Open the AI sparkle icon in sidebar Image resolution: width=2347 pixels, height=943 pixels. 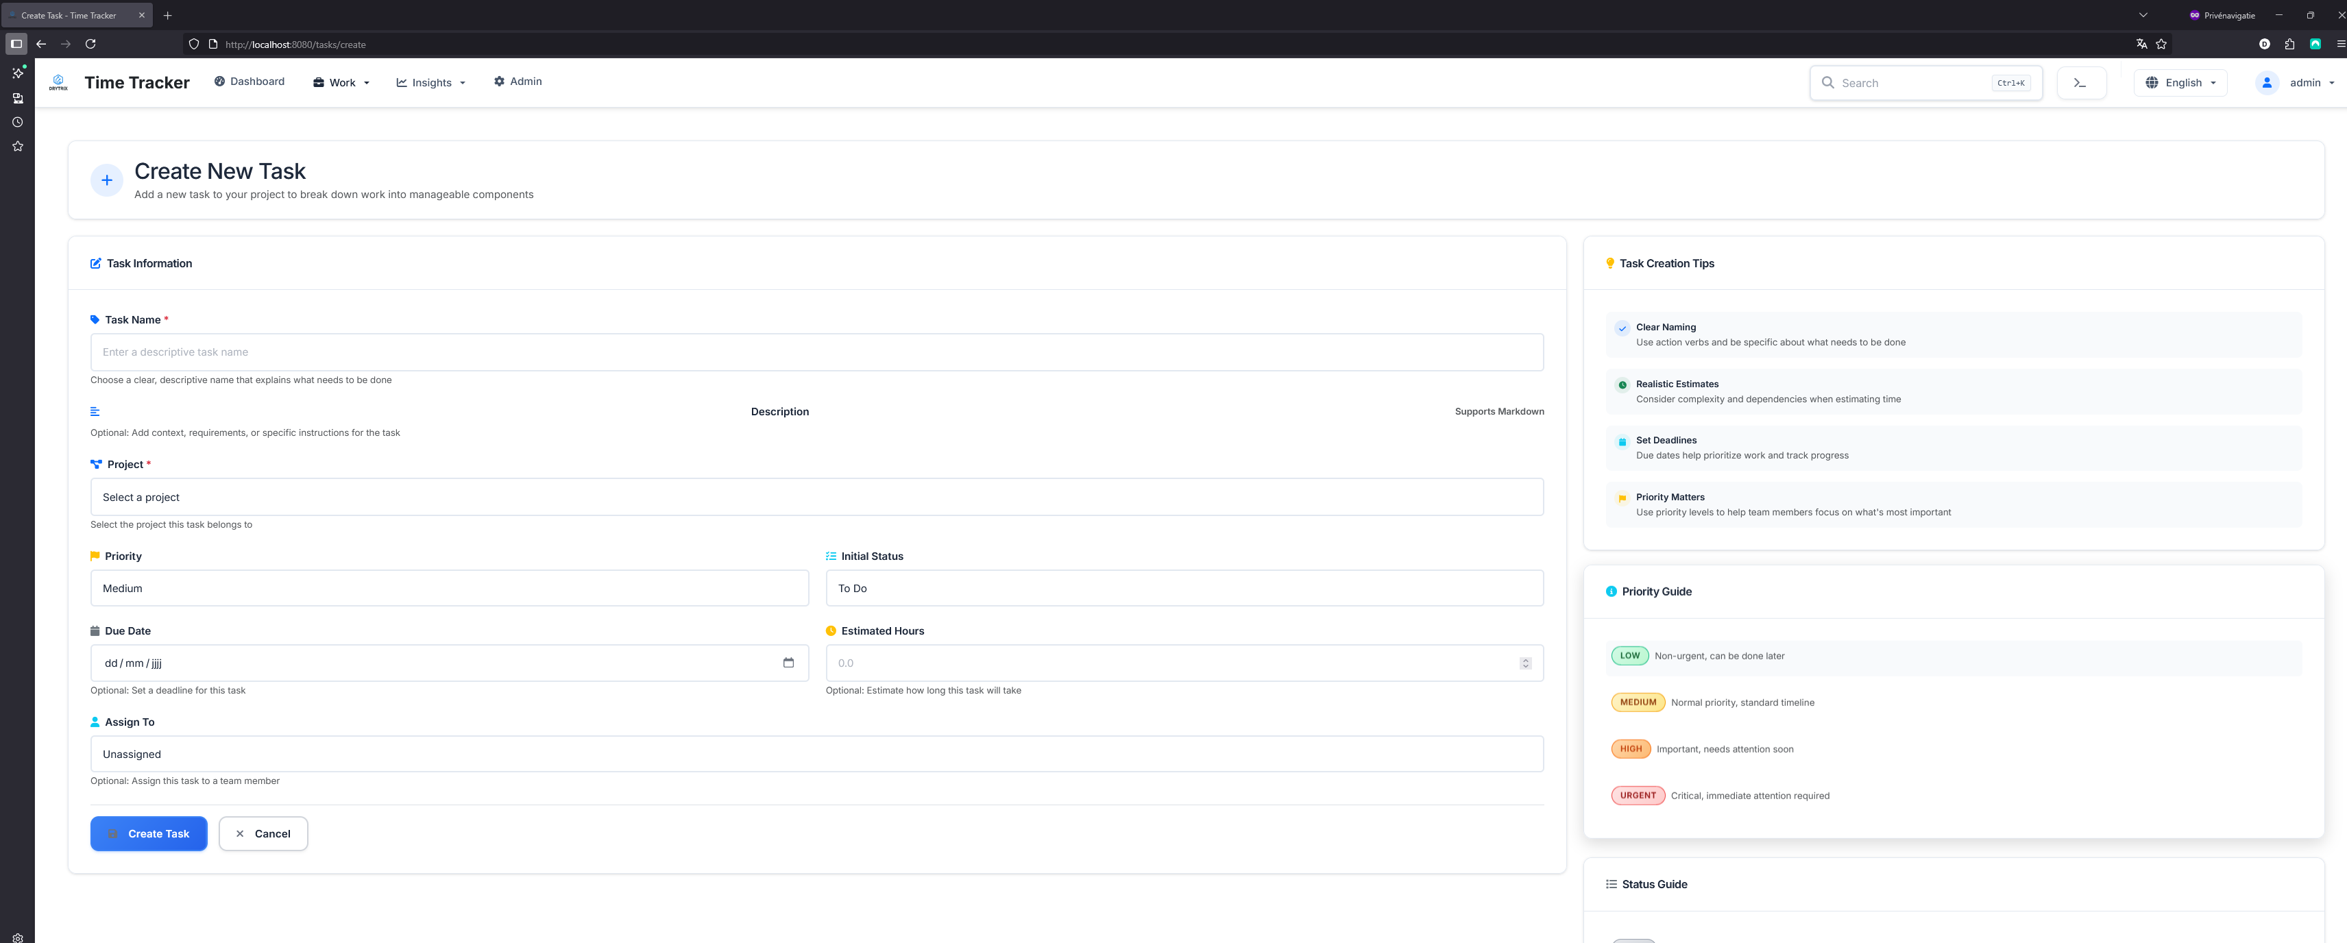pyautogui.click(x=17, y=73)
